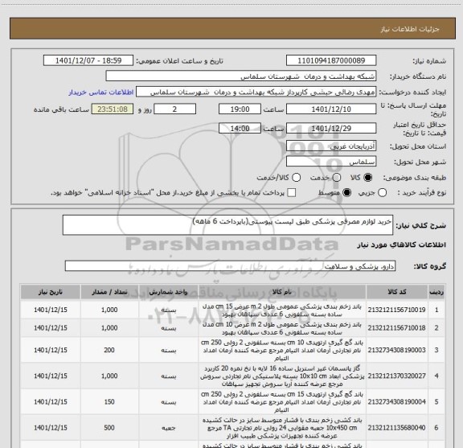Select the جزیی purchase process radio
The image size is (463, 448).
[382, 193]
